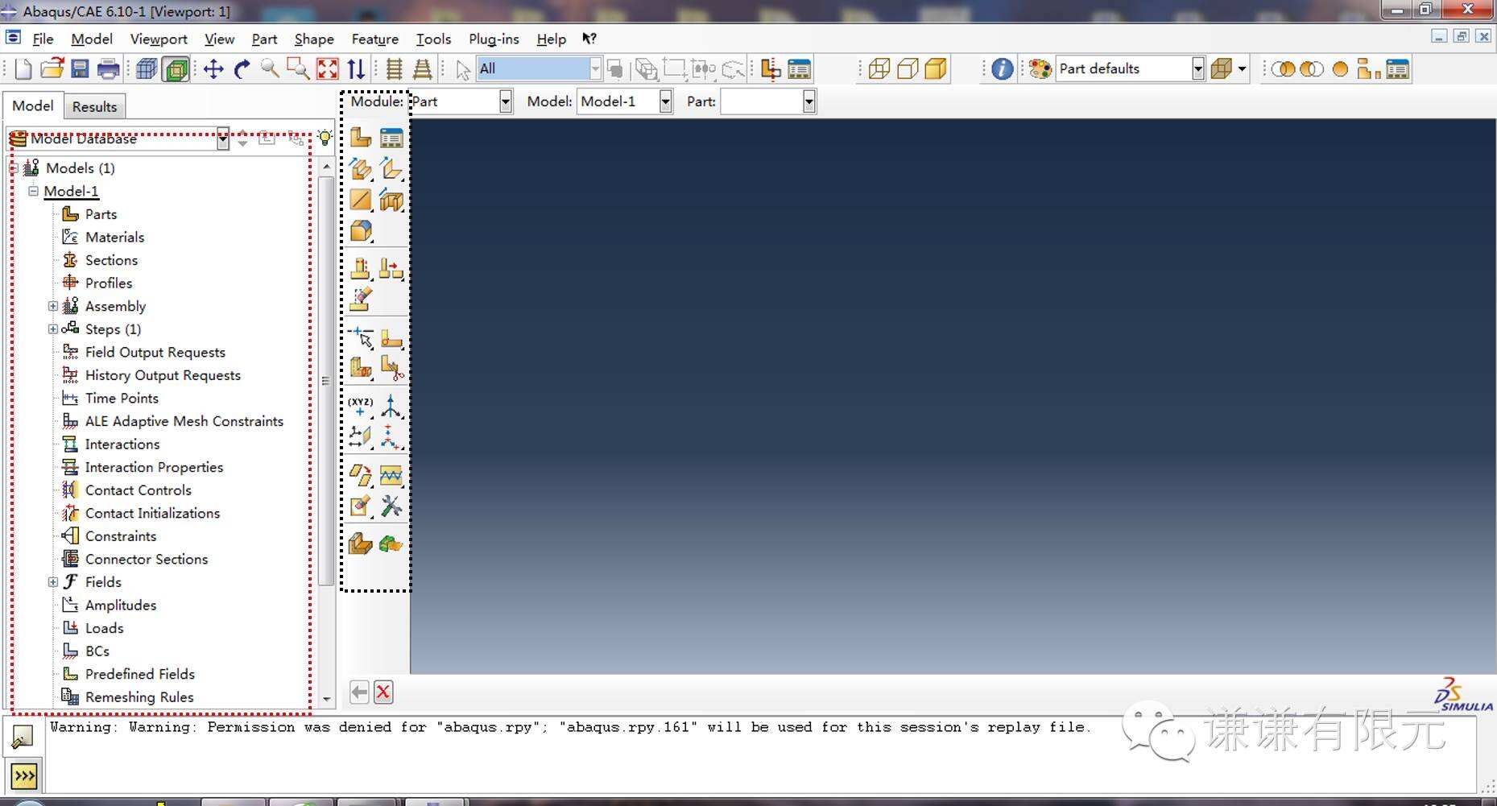Open the File menu
Image resolution: width=1497 pixels, height=806 pixels.
(43, 39)
